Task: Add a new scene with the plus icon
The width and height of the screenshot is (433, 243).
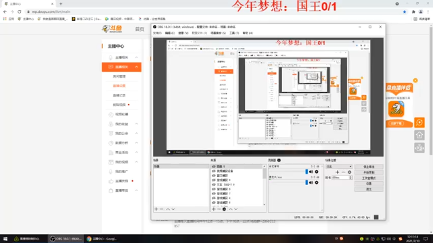Action: click(x=156, y=209)
